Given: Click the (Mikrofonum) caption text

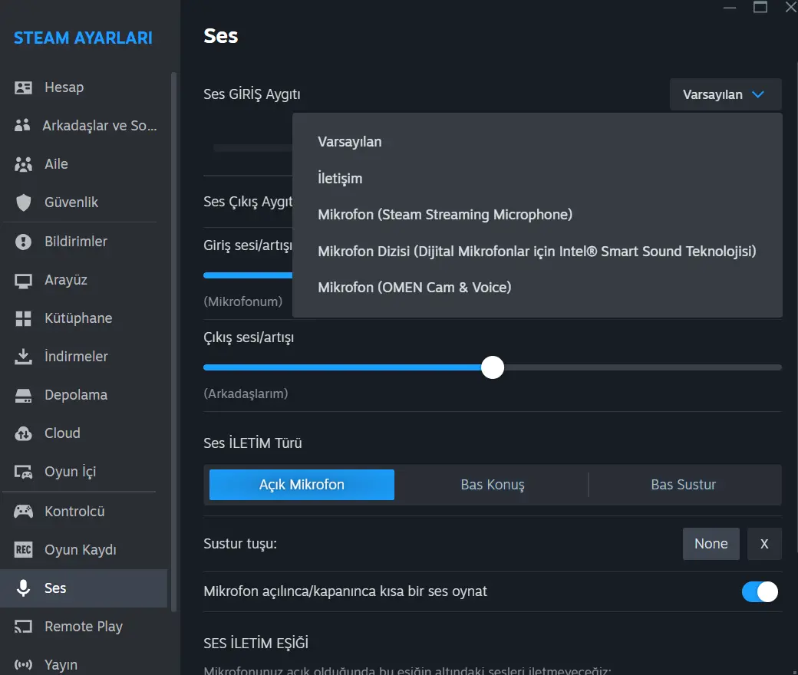Looking at the screenshot, I should [x=243, y=301].
